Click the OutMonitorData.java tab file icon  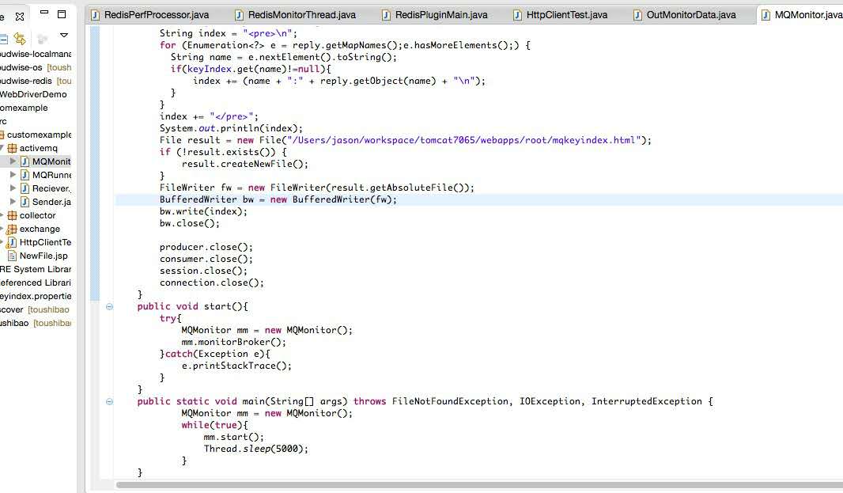(637, 15)
